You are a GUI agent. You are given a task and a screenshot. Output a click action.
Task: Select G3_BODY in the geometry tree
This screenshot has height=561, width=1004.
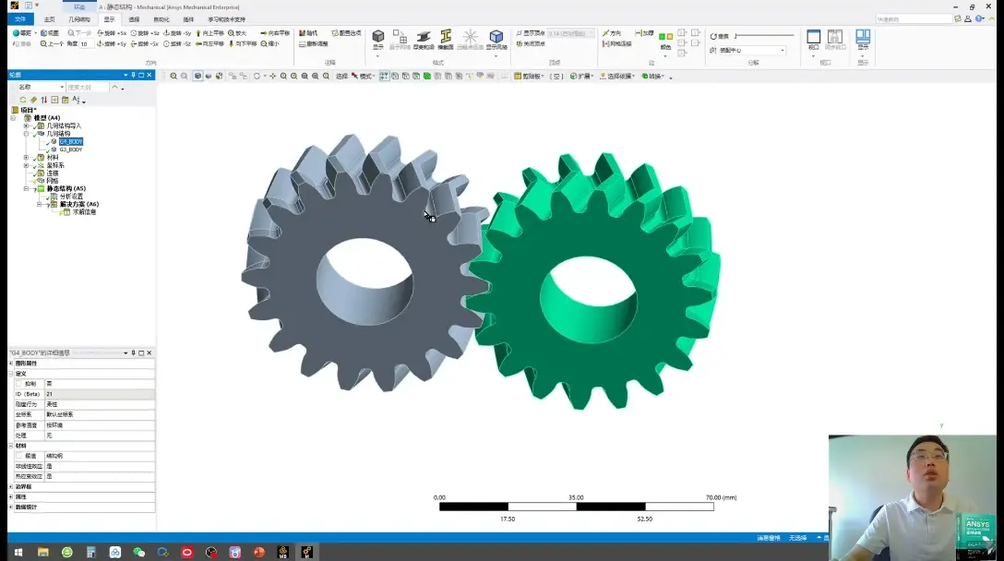[x=70, y=149]
